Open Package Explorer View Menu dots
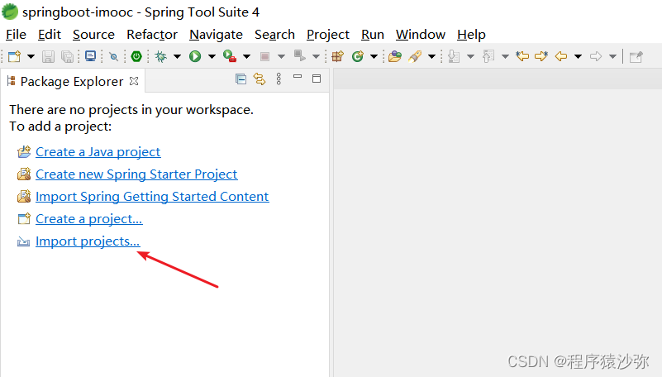Image resolution: width=662 pixels, height=377 pixels. tap(279, 79)
